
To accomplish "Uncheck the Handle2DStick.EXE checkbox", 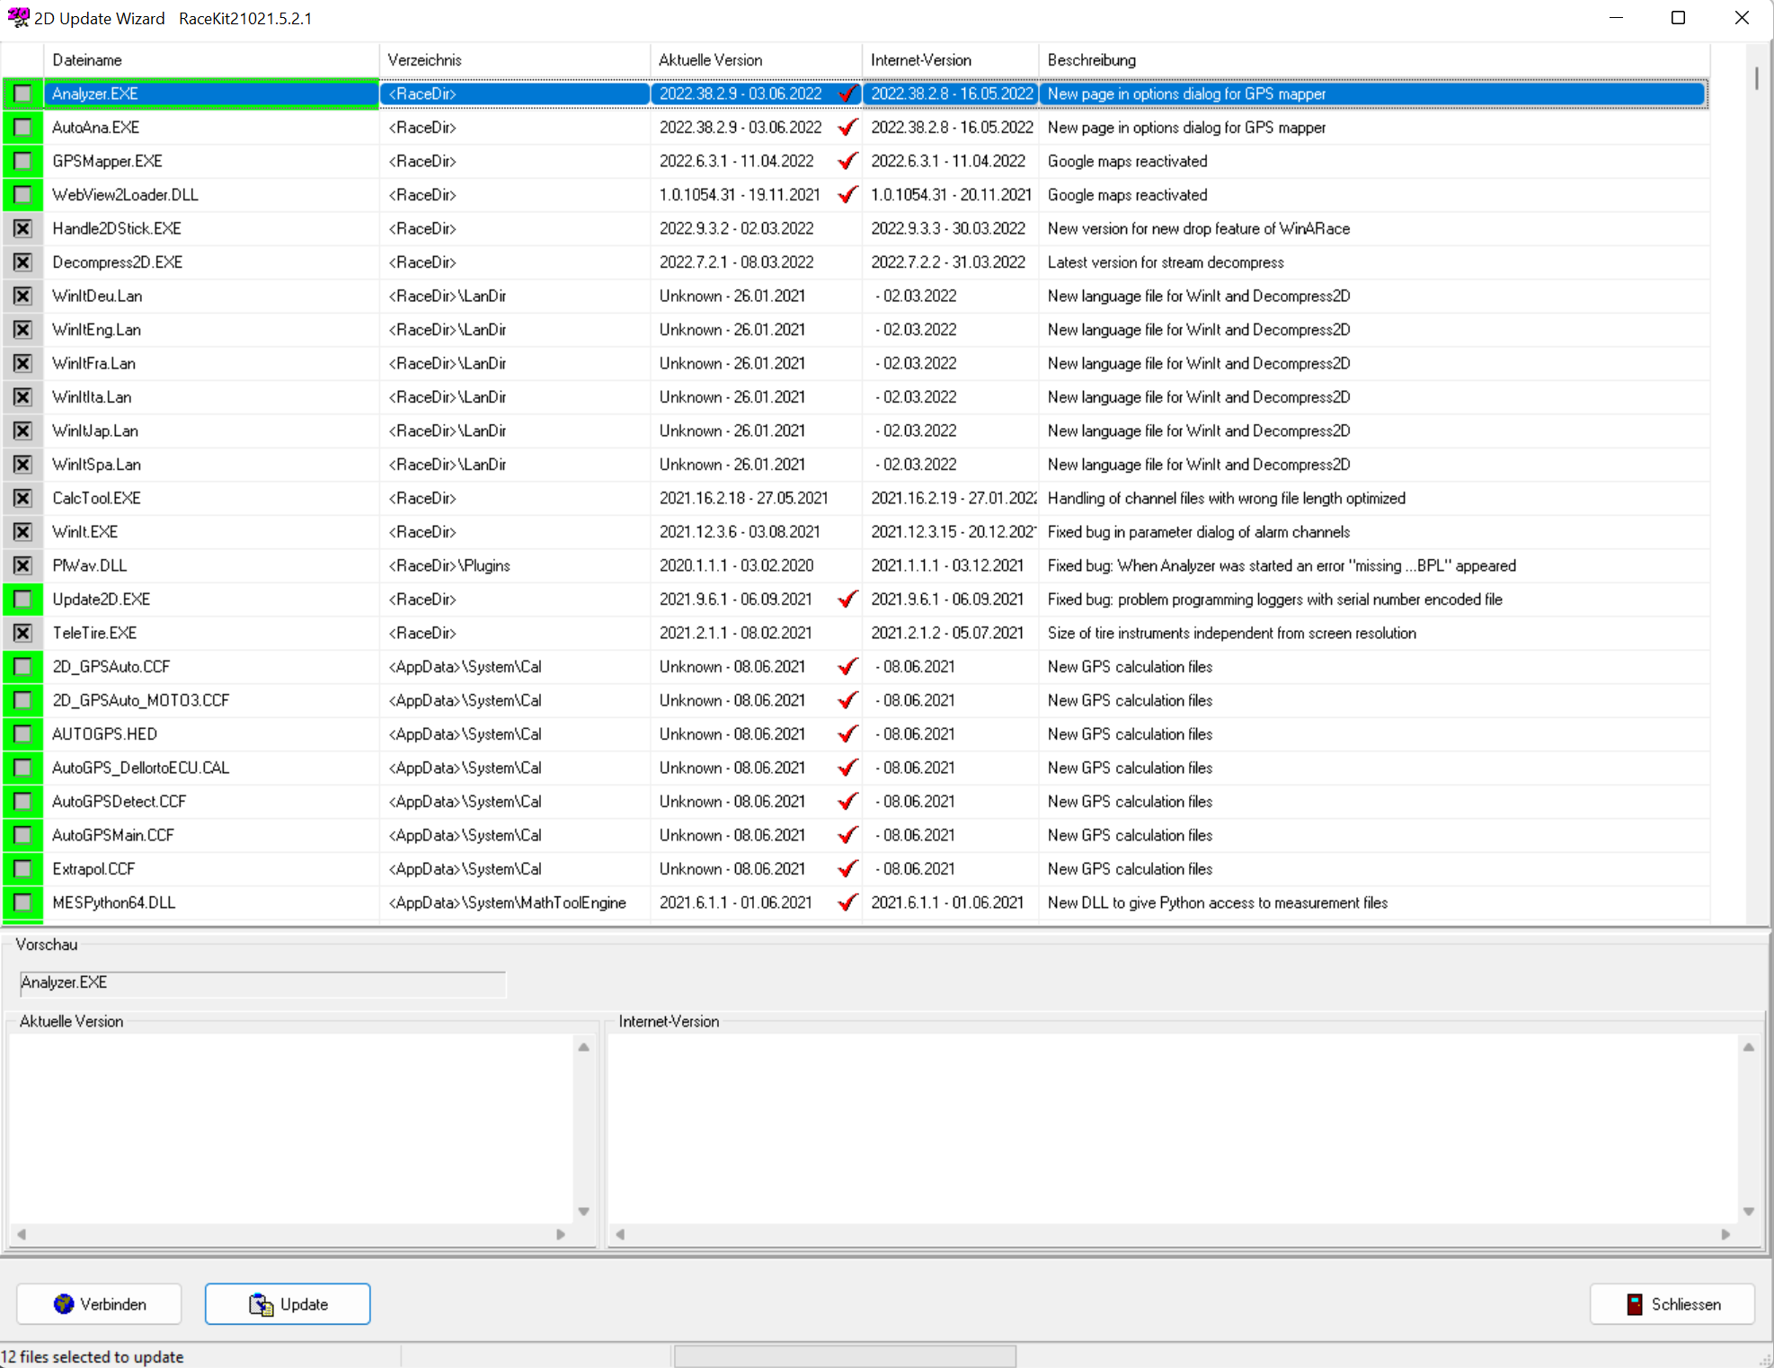I will (x=23, y=228).
